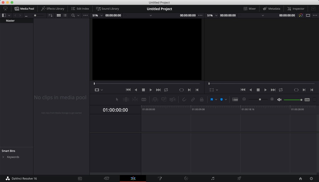Switch media pool to list view

coord(65,15)
